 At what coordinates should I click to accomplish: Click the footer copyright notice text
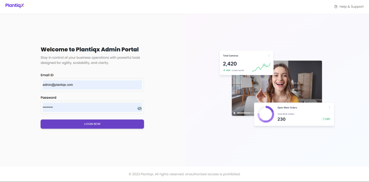pyautogui.click(x=184, y=174)
